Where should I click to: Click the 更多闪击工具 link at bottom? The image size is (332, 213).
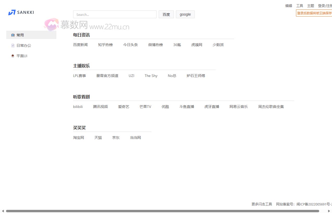click(262, 204)
